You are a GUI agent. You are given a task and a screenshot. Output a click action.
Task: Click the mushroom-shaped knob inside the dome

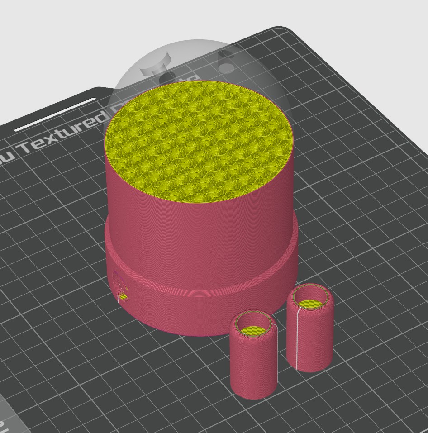(x=156, y=64)
